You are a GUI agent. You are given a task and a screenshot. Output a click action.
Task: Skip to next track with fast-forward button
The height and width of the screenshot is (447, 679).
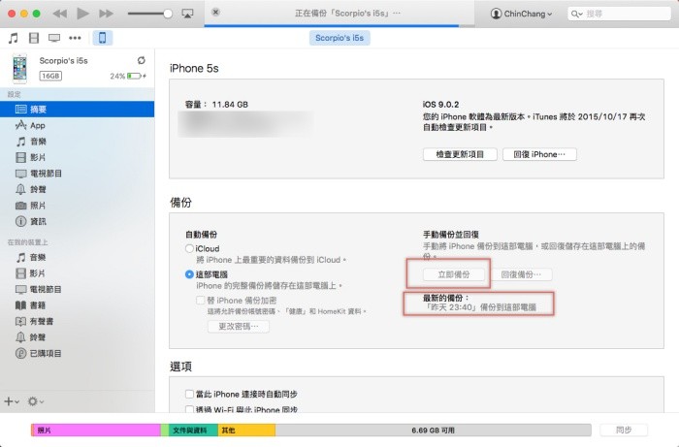(107, 14)
